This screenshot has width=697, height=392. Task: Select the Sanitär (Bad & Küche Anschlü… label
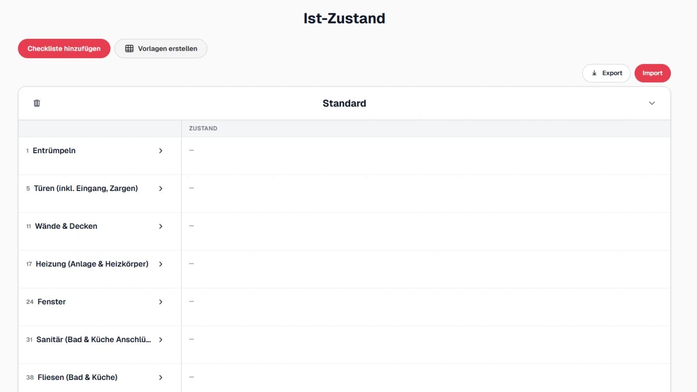[93, 340]
